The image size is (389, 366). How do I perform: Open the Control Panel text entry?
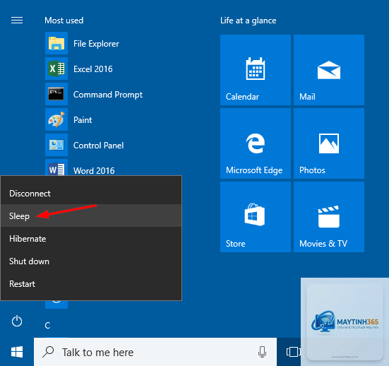[98, 146]
